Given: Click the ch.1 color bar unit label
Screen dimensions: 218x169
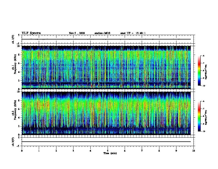Looking at the screenshot, I should [206, 72].
